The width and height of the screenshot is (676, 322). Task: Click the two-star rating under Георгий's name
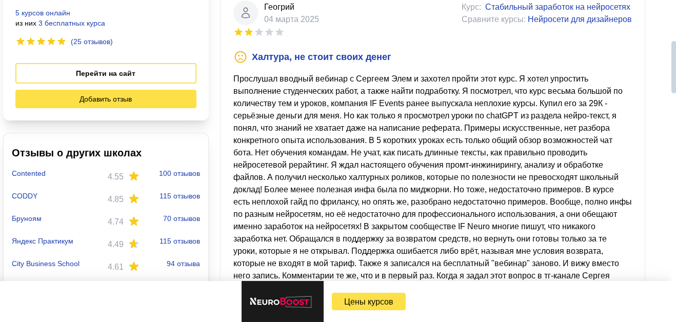[259, 32]
